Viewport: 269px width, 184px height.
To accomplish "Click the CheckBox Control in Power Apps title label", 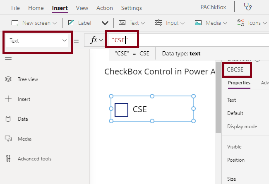I will point(160,72).
